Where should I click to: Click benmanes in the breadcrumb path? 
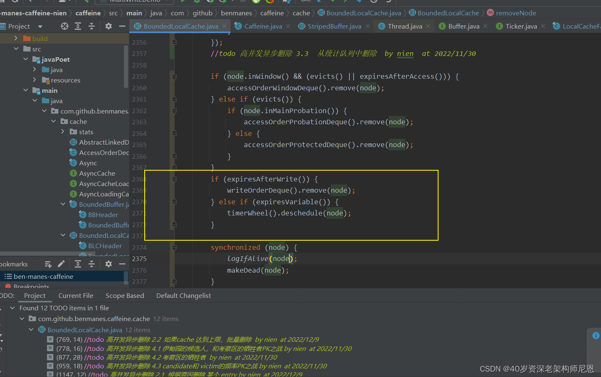[236, 13]
